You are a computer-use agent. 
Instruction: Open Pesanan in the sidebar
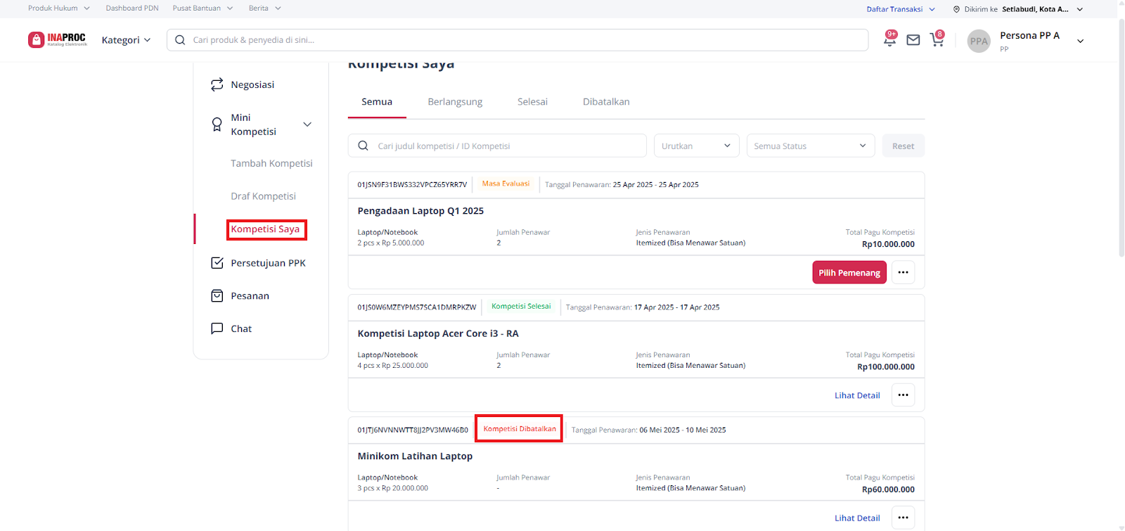(250, 296)
